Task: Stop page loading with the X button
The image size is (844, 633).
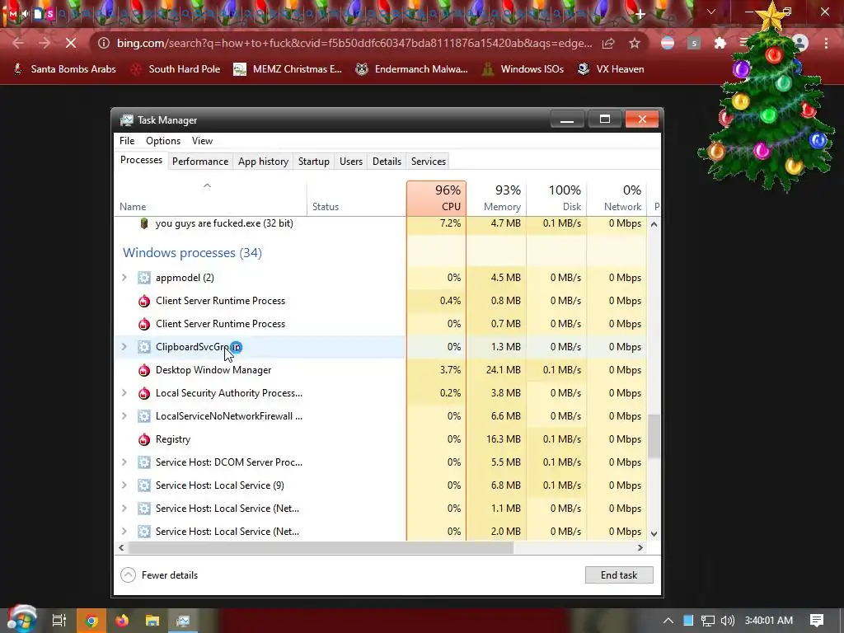Action: (71, 43)
